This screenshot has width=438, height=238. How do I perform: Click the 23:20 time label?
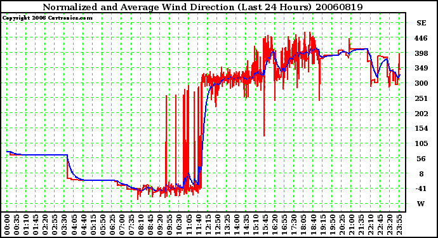[x=390, y=225]
